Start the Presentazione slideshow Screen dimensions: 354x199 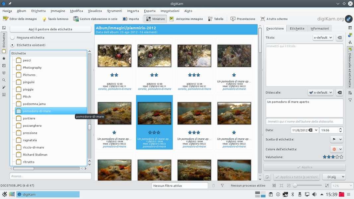(x=243, y=19)
